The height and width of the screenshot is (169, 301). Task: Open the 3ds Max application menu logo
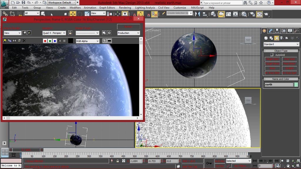coord(4,4)
